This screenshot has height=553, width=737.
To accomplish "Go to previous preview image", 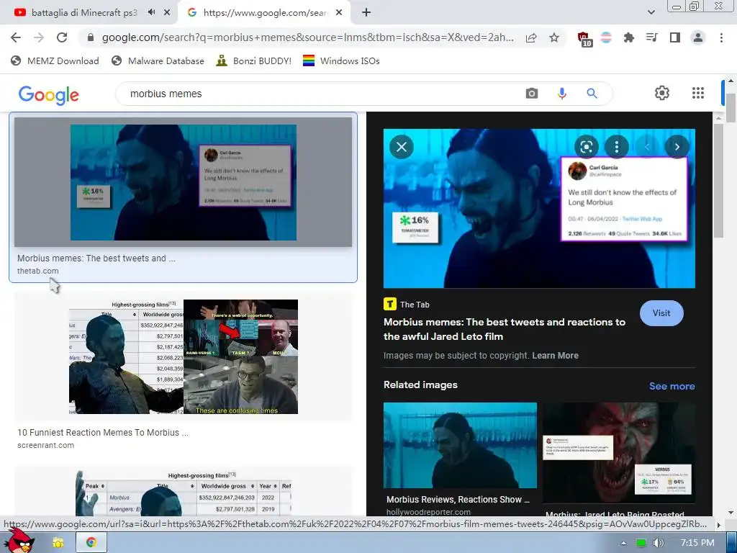I will point(647,147).
